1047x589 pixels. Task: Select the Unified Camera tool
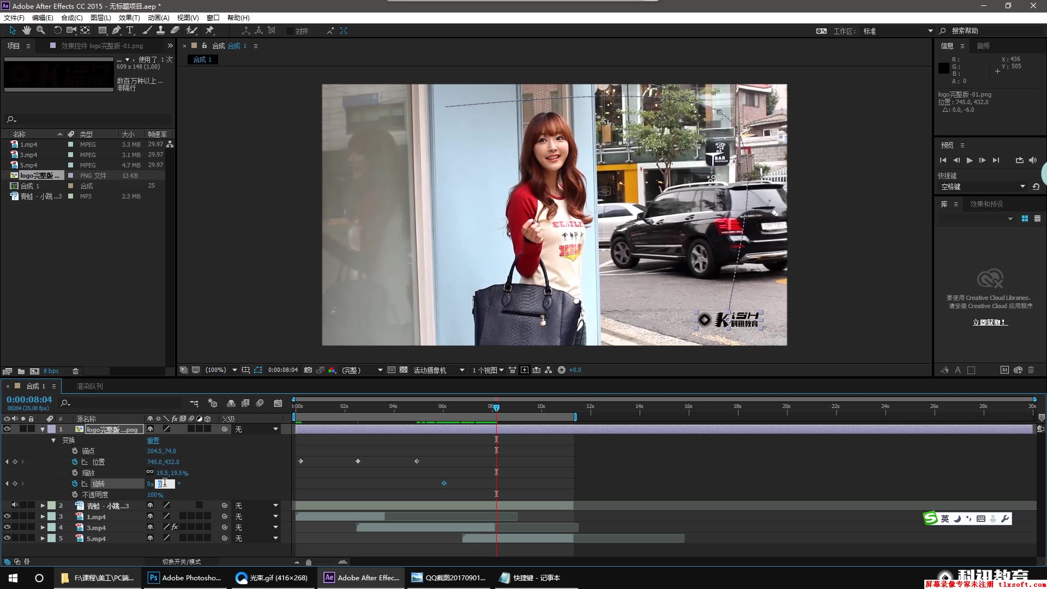[x=71, y=31]
